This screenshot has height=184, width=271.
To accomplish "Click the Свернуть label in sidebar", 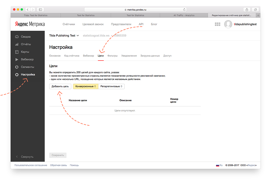I will click(x=27, y=157).
